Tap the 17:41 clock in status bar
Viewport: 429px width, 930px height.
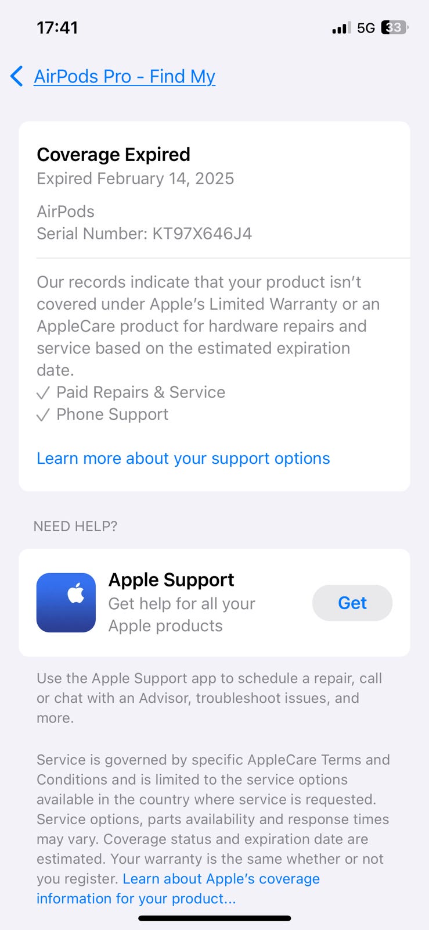[x=57, y=27]
